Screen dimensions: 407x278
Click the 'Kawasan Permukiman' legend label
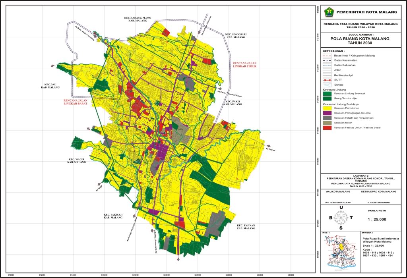tap(347, 108)
